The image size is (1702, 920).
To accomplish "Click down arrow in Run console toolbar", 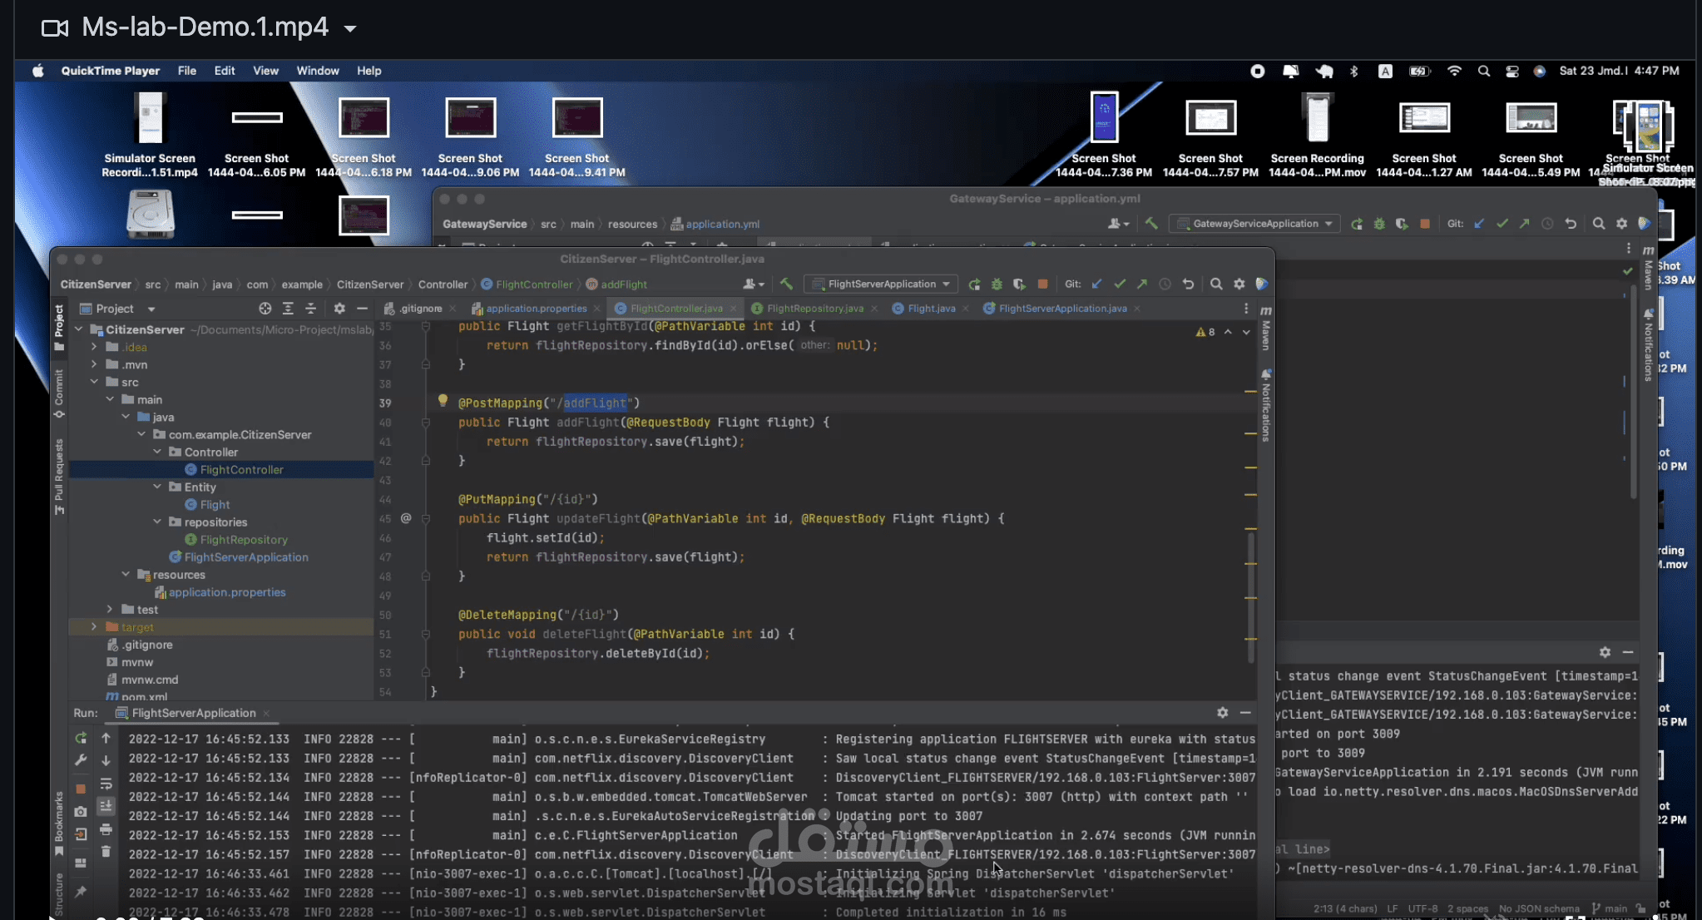I will (x=106, y=760).
